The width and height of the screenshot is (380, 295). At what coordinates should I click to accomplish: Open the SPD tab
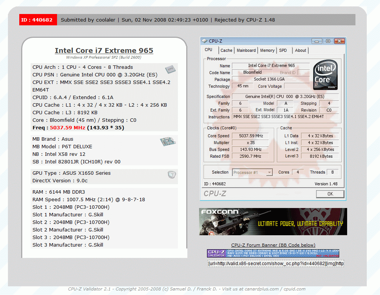pos(283,50)
